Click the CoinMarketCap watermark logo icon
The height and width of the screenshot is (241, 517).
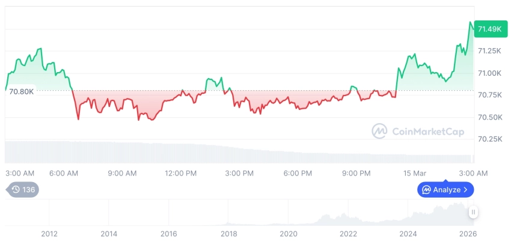click(x=379, y=131)
